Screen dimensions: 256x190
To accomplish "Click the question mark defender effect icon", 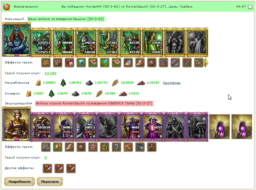I will pos(116,147).
